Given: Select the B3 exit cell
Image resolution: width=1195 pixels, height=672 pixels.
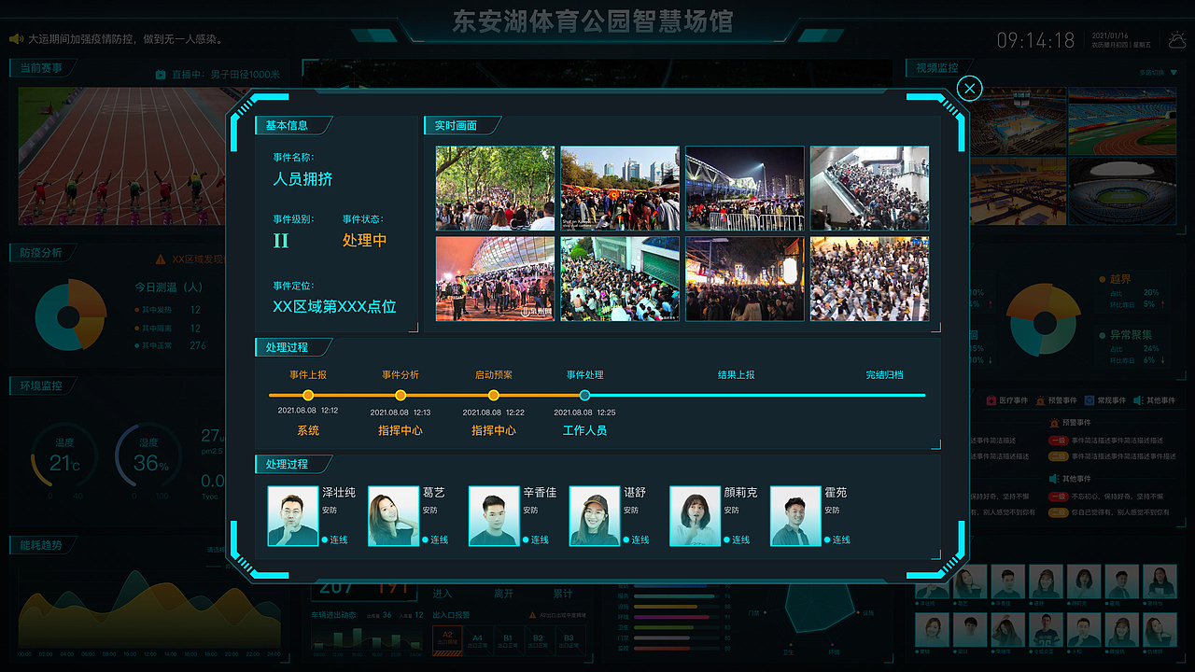Looking at the screenshot, I should [569, 639].
